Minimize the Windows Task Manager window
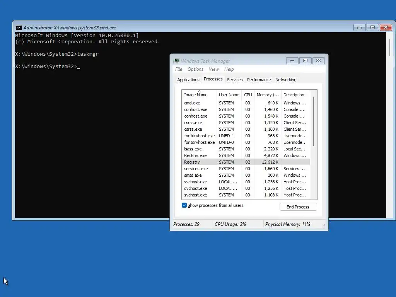The width and height of the screenshot is (396, 297). point(292,61)
